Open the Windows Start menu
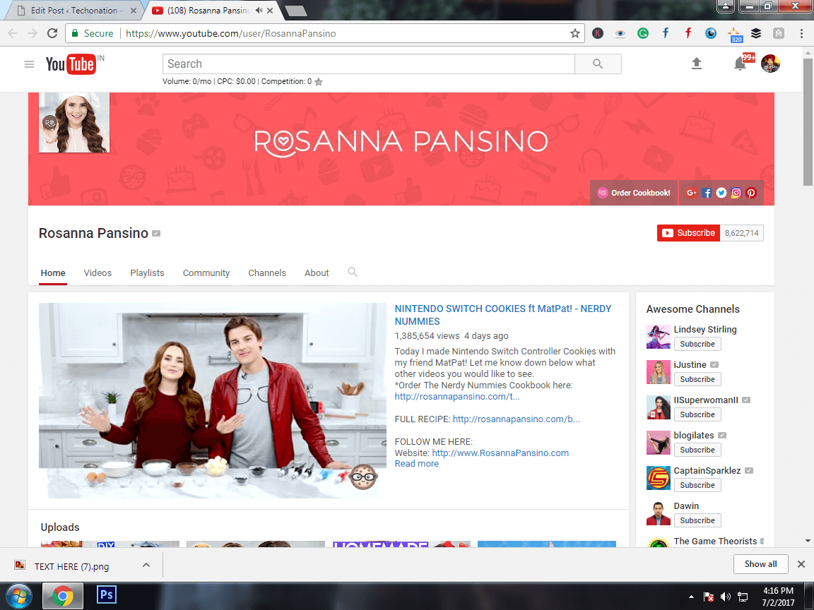Image resolution: width=814 pixels, height=610 pixels. coord(18,596)
